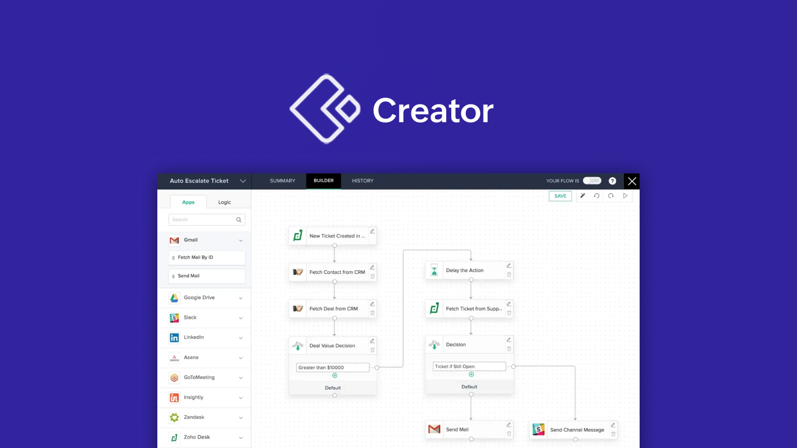Expand the Slack section in sidebar
The image size is (797, 448).
click(240, 317)
